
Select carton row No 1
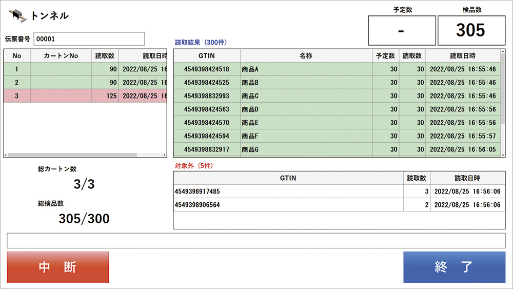click(x=85, y=69)
